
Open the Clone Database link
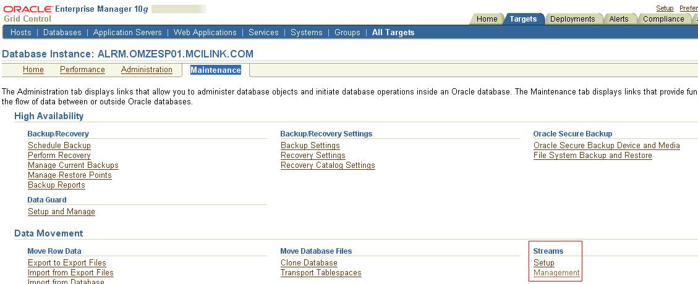[309, 262]
